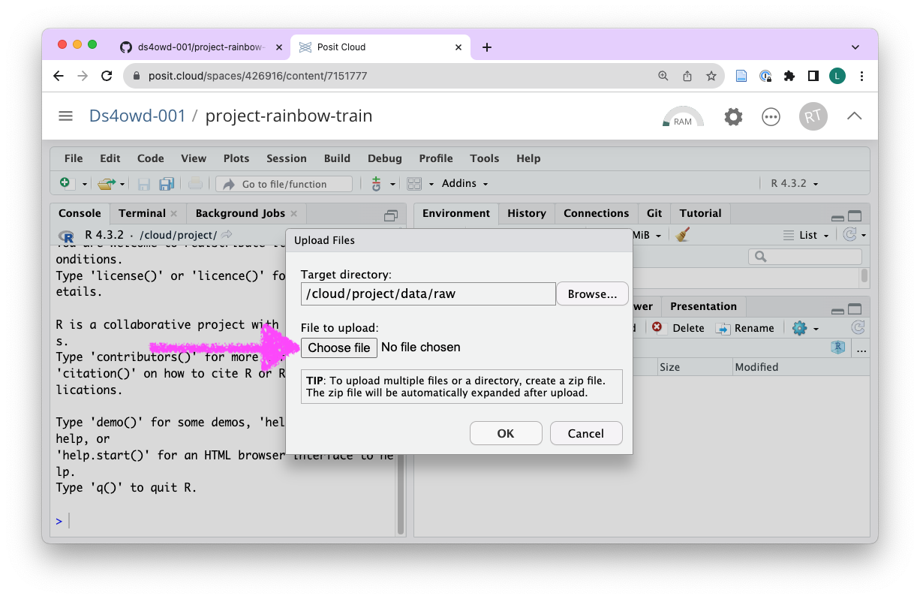
Task: Click the open file folder icon
Action: (107, 184)
